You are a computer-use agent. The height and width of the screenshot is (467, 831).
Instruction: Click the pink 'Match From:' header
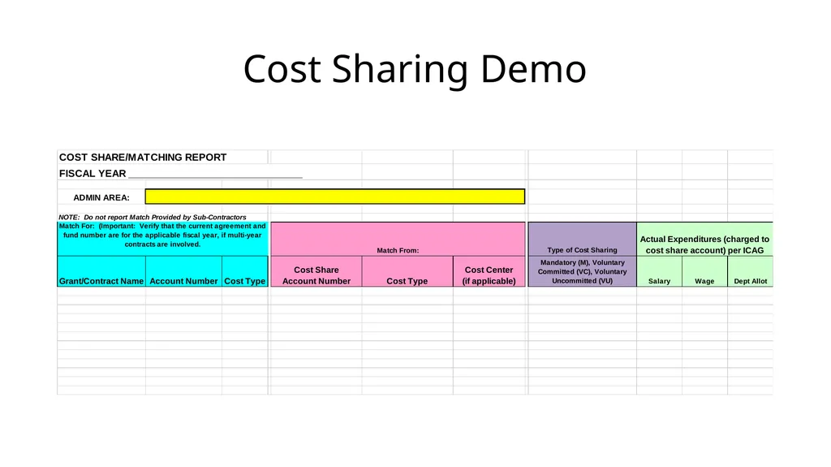[x=398, y=239]
